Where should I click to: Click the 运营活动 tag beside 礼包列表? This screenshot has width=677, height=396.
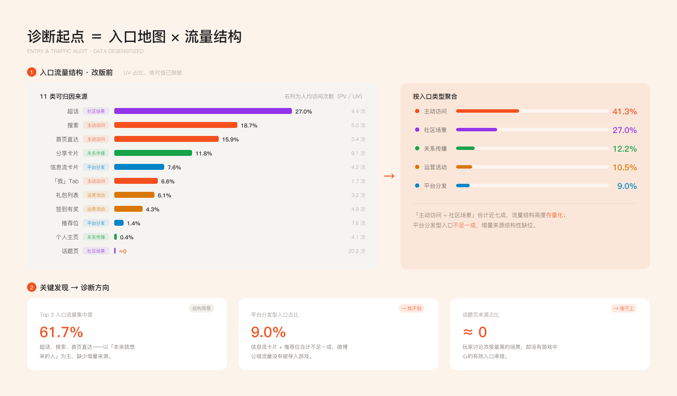[96, 195]
